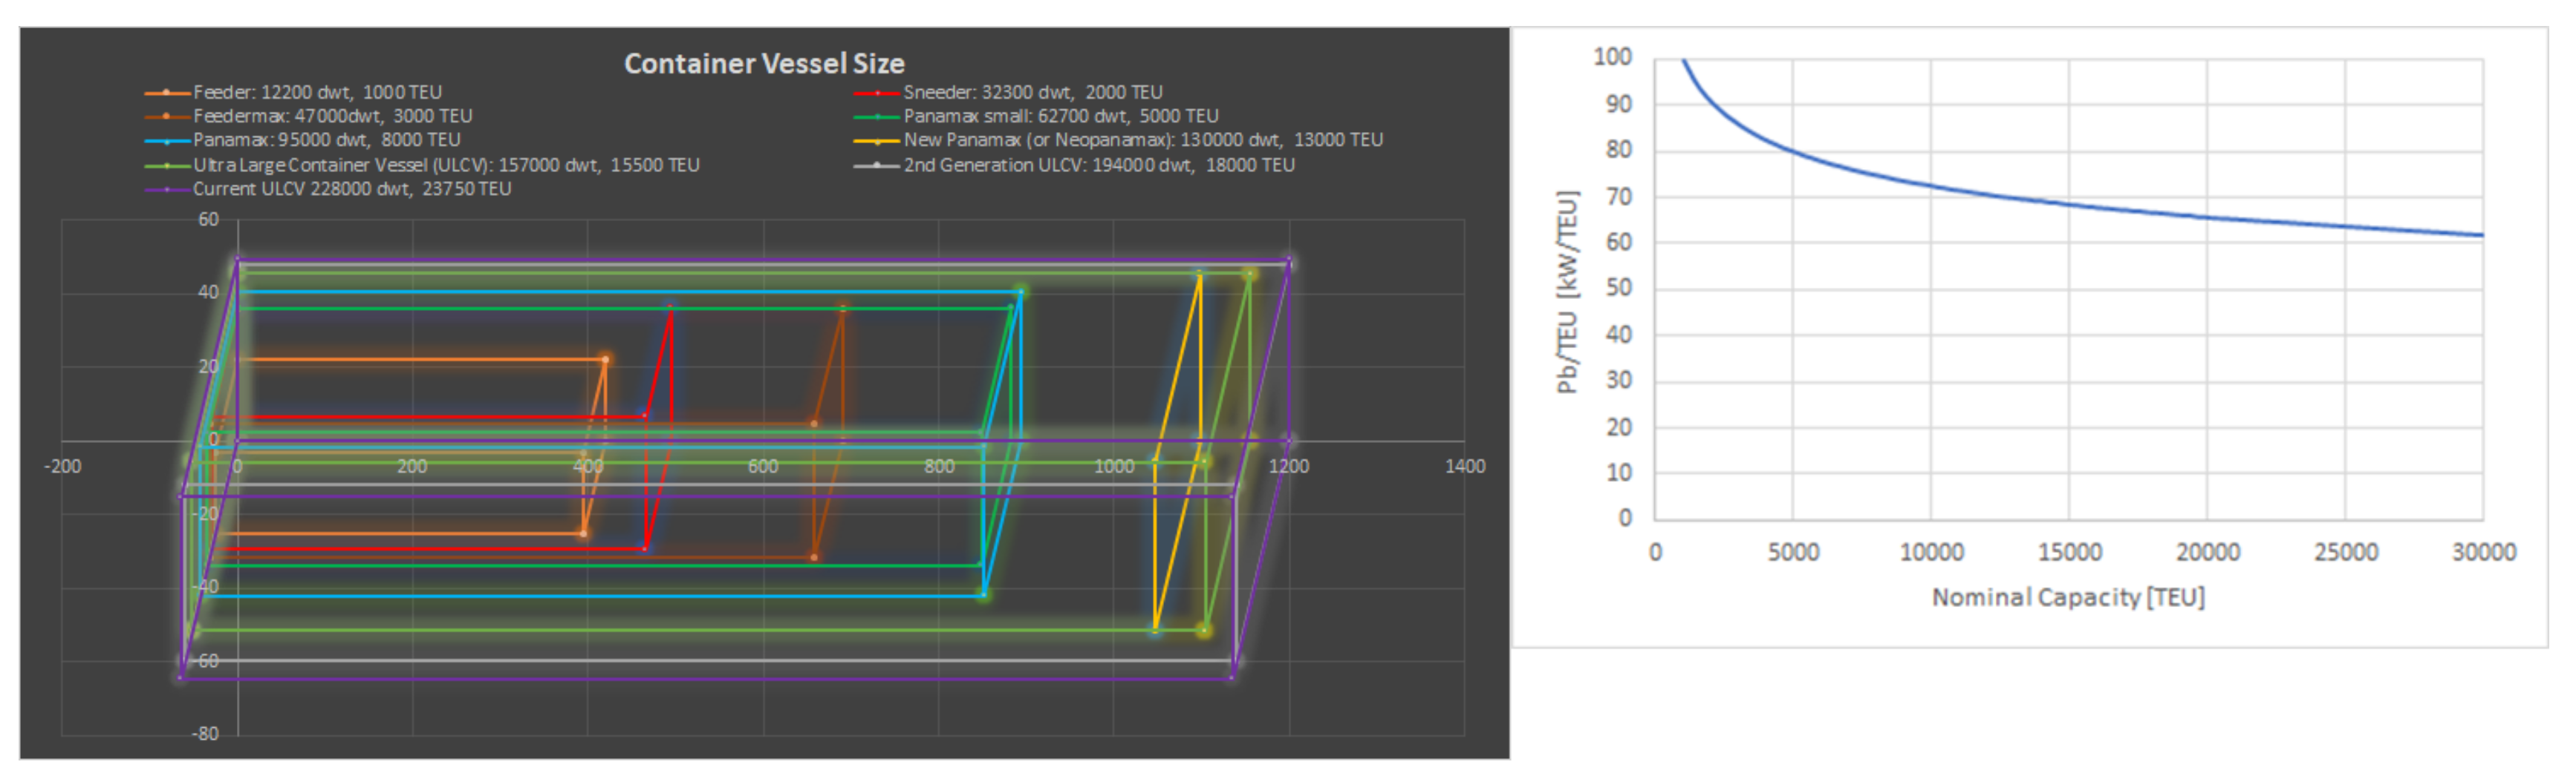Select the Ultra Large Container Vessel legend entry

[x=446, y=165]
